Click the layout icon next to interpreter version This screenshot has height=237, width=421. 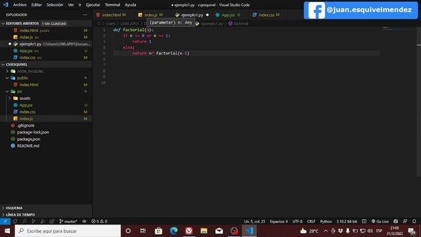(364, 221)
